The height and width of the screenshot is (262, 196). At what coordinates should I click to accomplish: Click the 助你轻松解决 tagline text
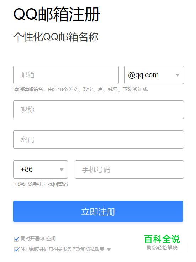pyautogui.click(x=162, y=248)
